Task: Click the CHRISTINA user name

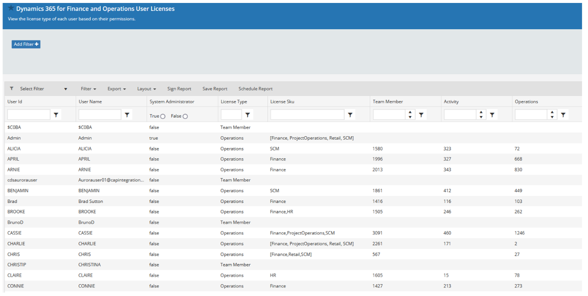Action: (89, 265)
